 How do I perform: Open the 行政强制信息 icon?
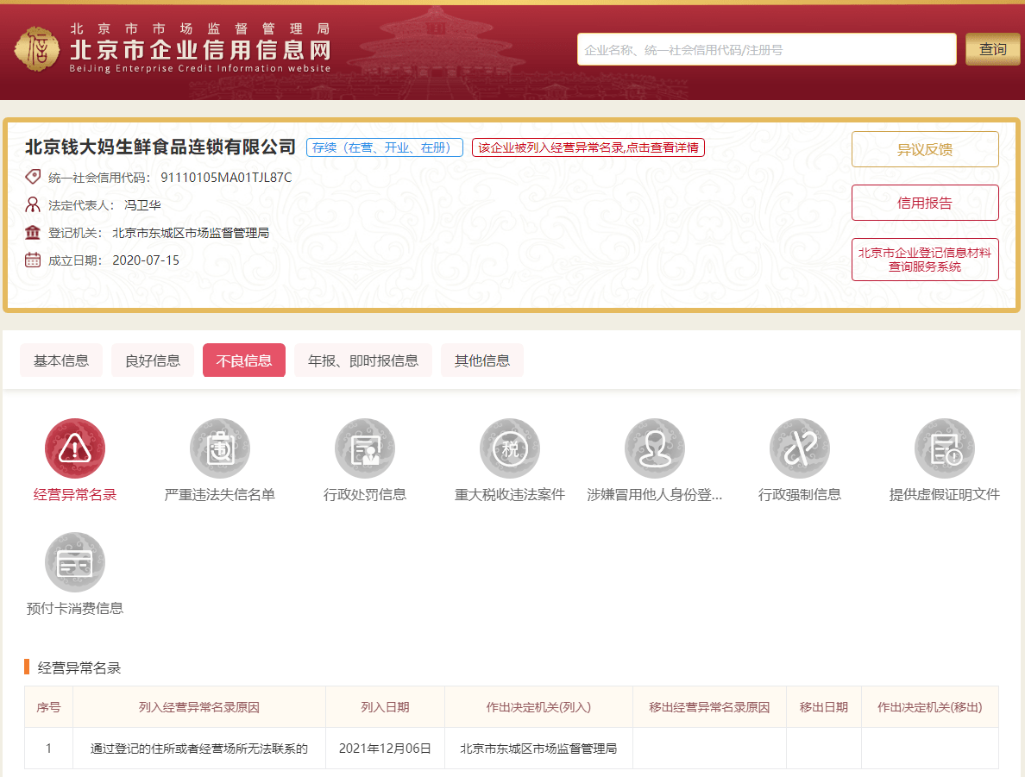(x=800, y=448)
